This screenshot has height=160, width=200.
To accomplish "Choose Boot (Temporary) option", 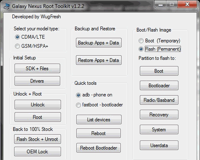I will click(159, 41).
